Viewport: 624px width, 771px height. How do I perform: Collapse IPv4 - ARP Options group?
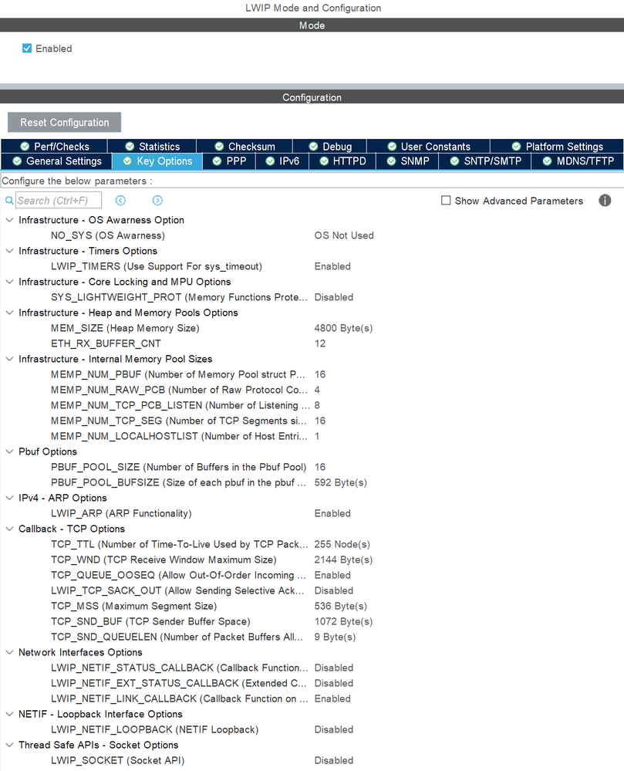click(x=9, y=498)
